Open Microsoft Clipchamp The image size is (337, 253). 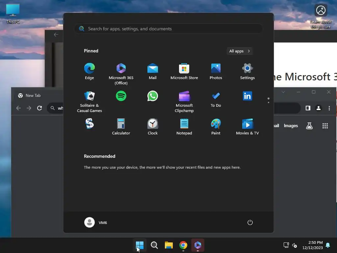[x=184, y=101]
